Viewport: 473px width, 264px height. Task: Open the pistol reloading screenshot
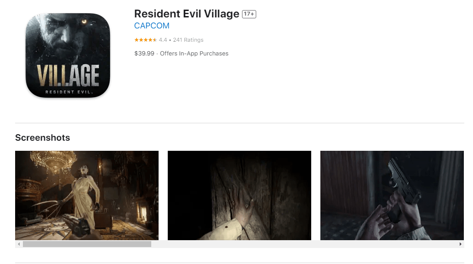click(392, 196)
